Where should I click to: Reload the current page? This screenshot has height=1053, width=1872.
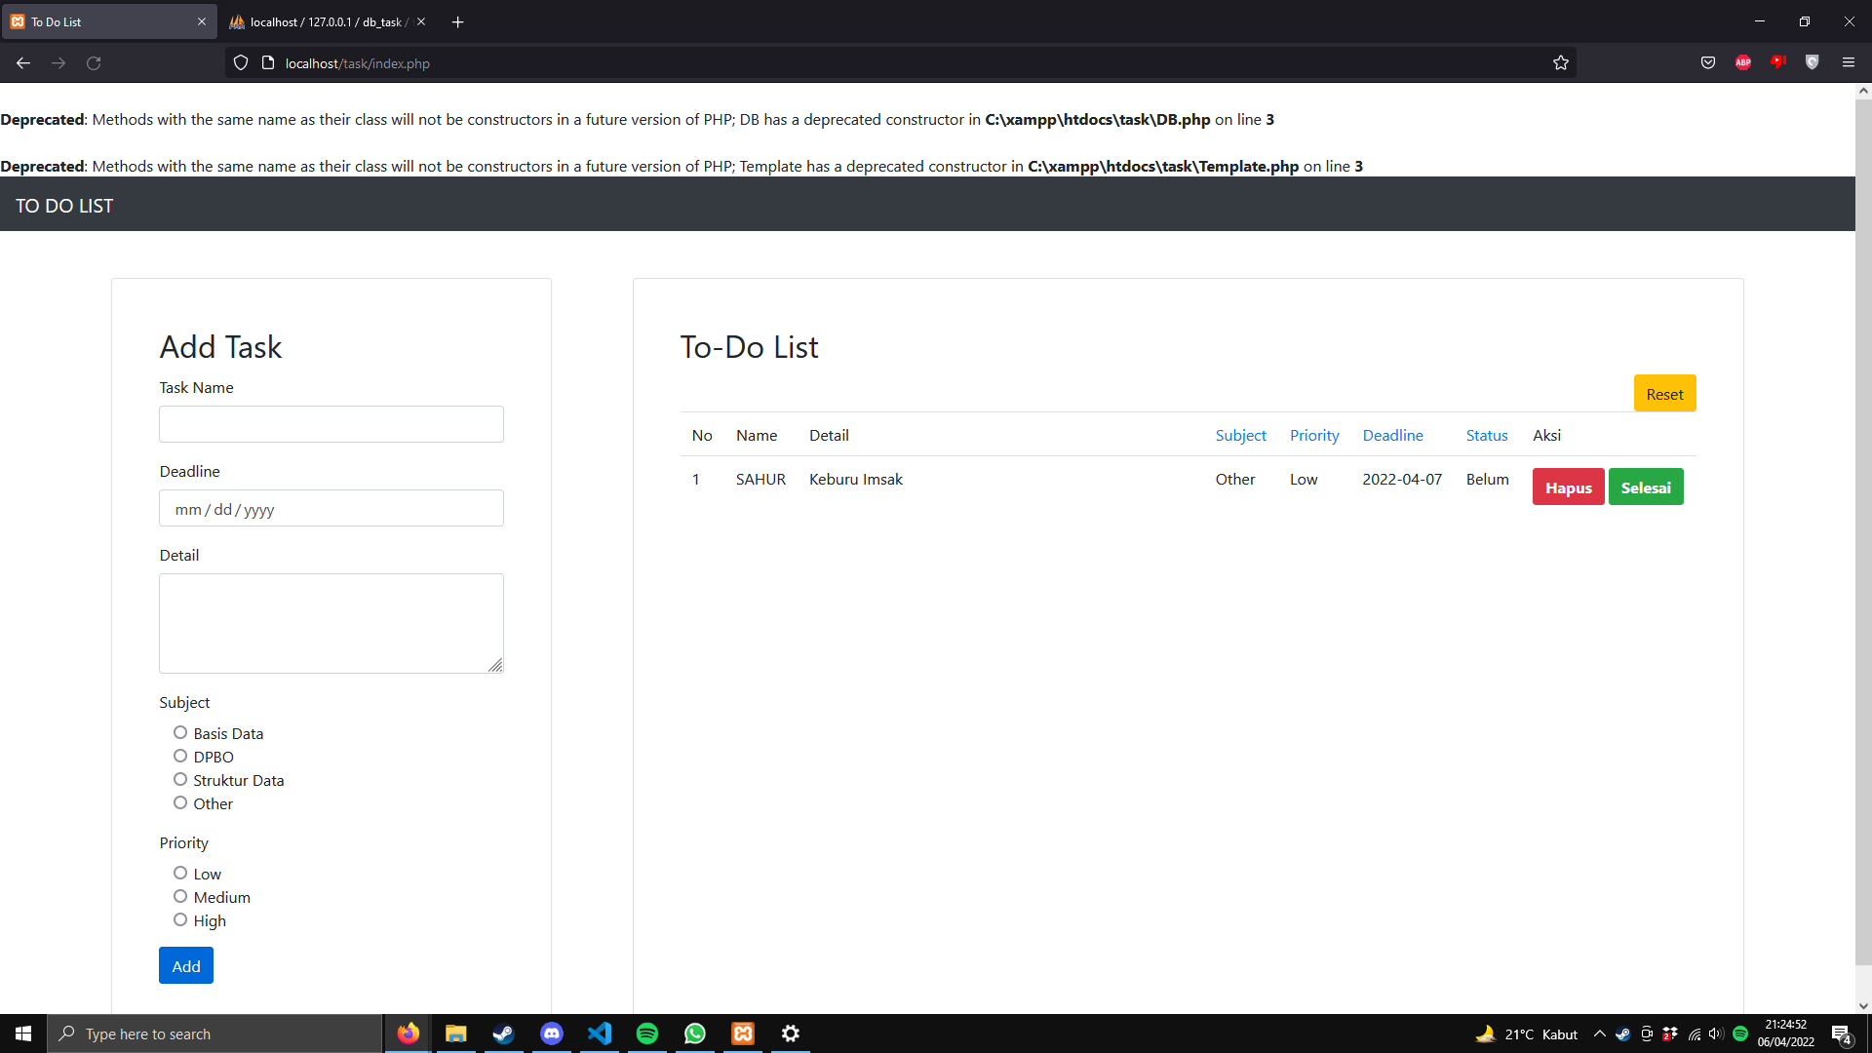coord(94,62)
